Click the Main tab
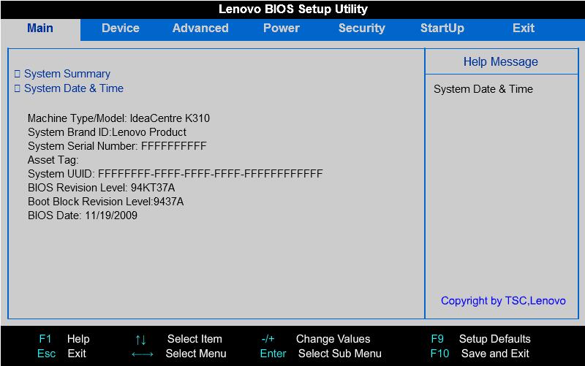Screen dimensions: 585x366 40,28
